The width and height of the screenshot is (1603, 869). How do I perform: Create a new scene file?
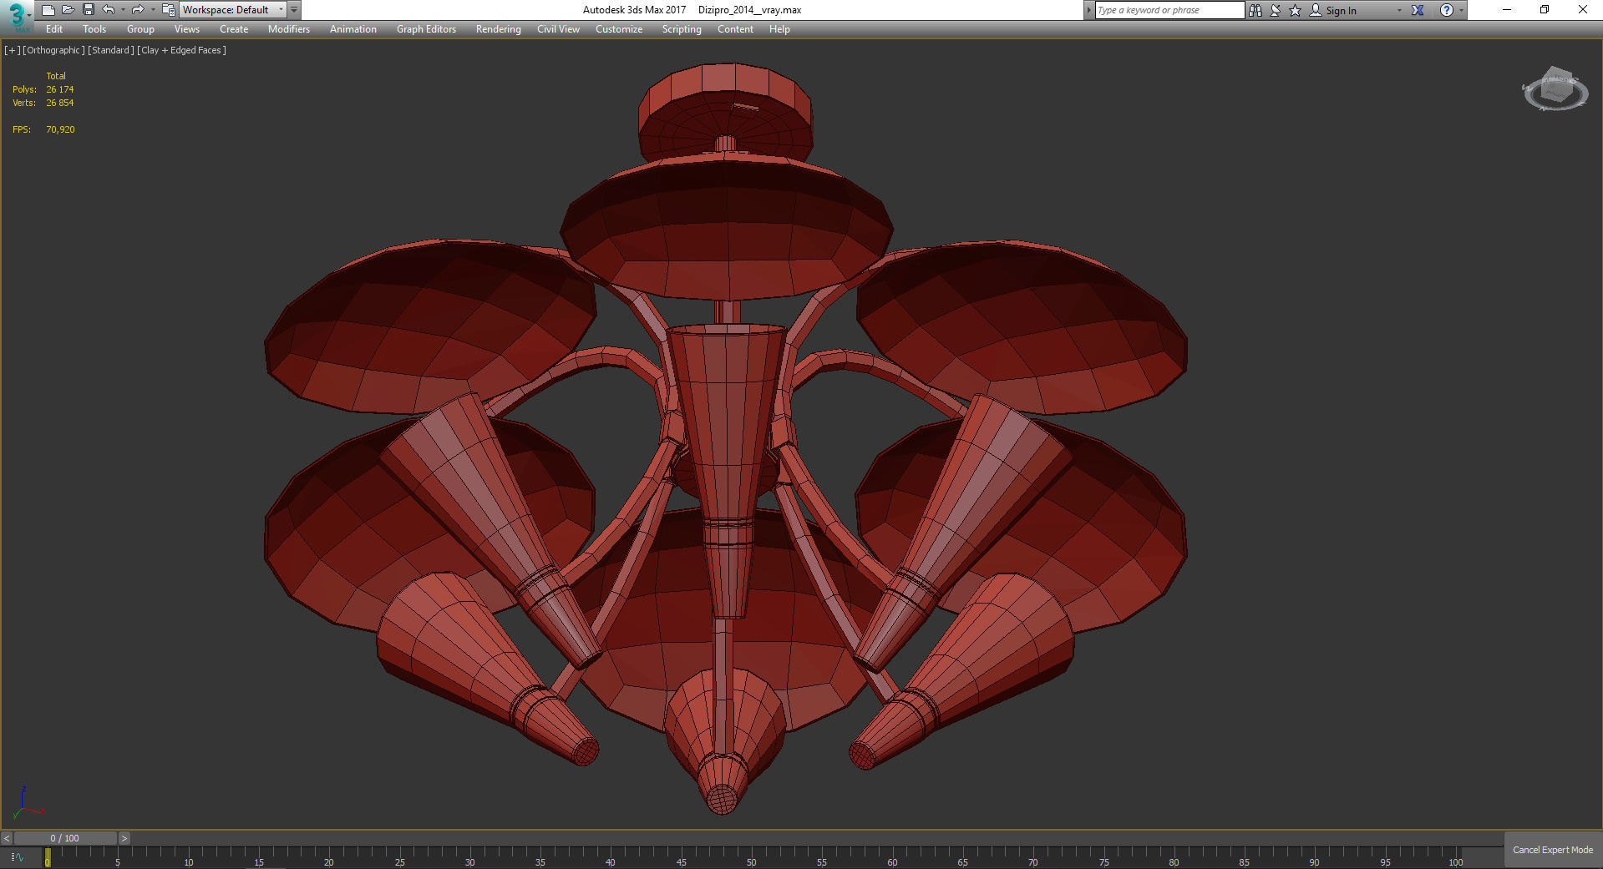tap(48, 10)
